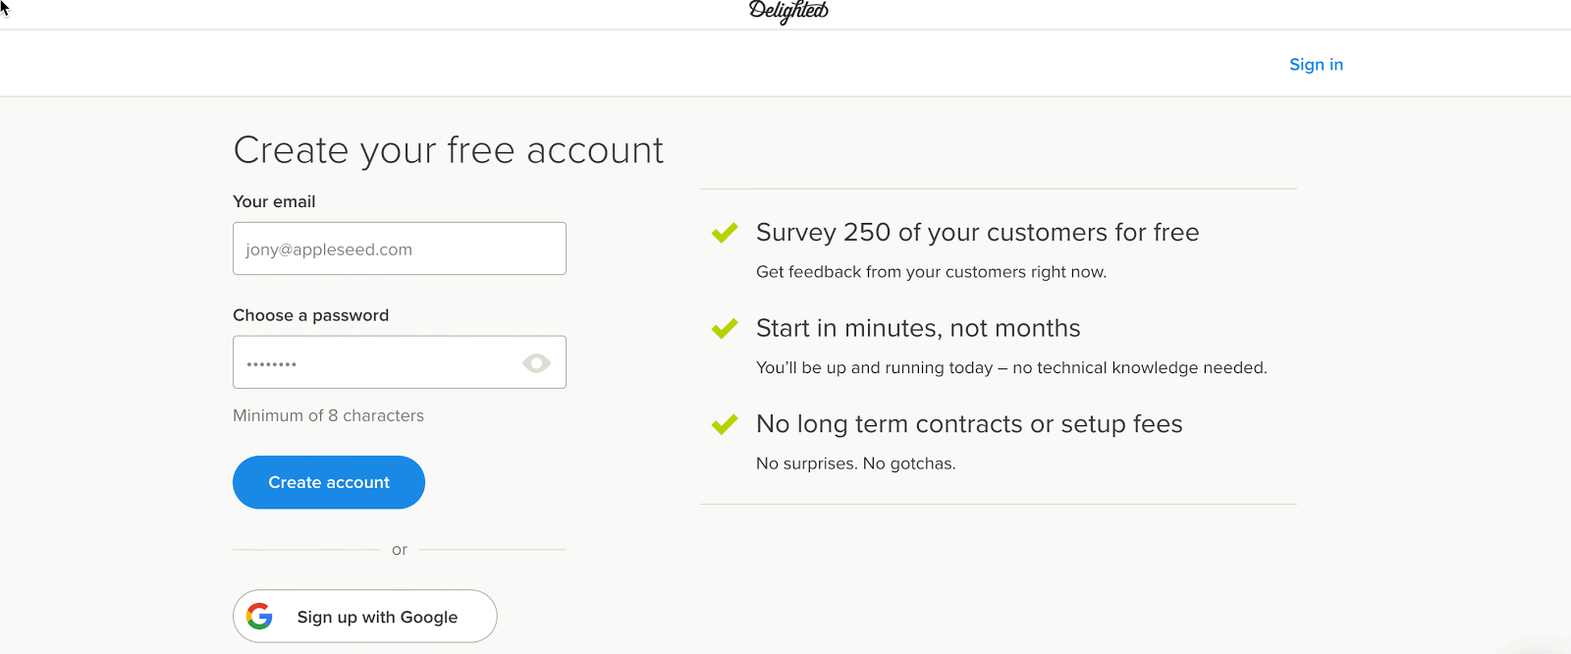Click the Create account button
This screenshot has height=654, width=1571.
tap(329, 482)
